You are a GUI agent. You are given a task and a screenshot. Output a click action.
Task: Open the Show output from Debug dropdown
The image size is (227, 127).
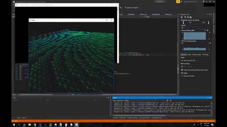point(140,101)
